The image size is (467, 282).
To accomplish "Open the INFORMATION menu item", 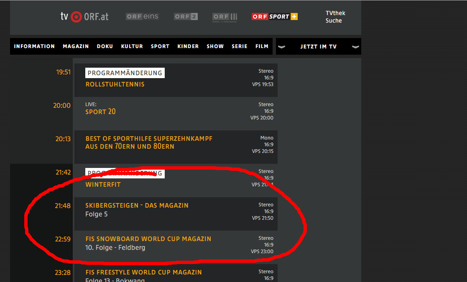I will click(34, 46).
